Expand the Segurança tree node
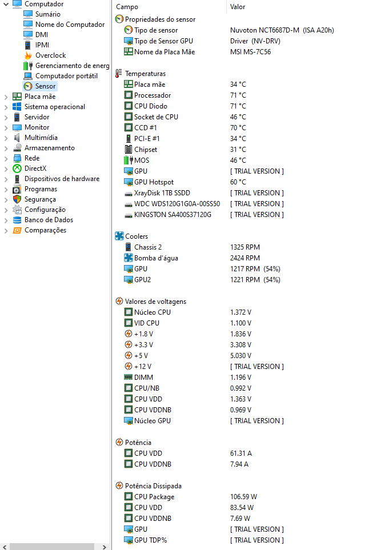This screenshot has height=550, width=373. tap(6, 199)
